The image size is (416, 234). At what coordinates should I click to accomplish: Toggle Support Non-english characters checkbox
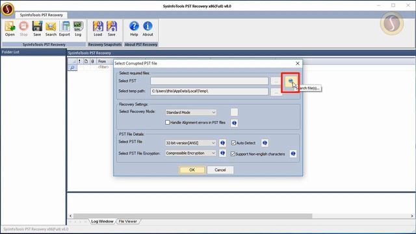[x=233, y=154]
